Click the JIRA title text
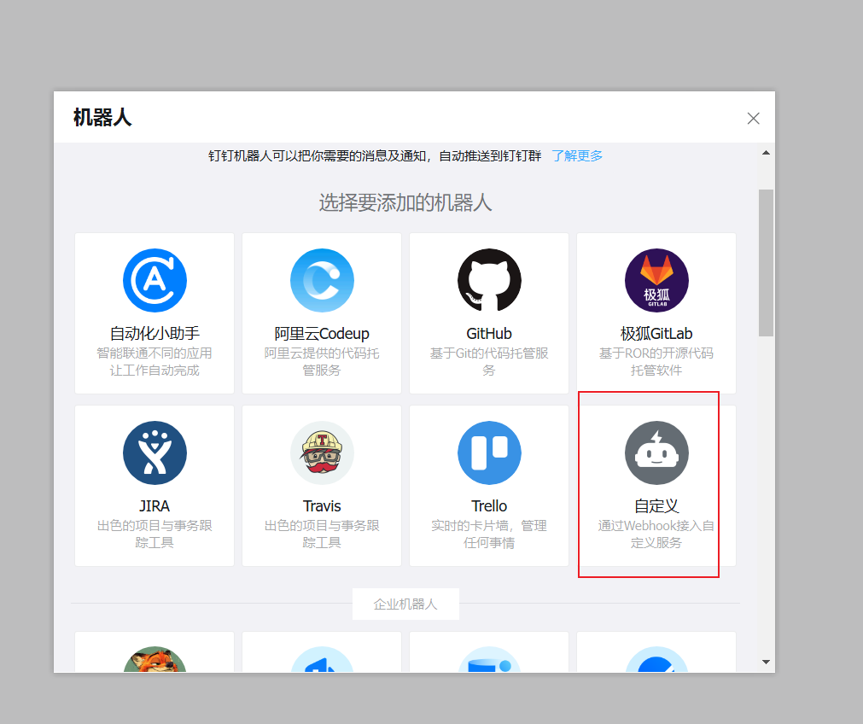The height and width of the screenshot is (724, 863). (155, 506)
